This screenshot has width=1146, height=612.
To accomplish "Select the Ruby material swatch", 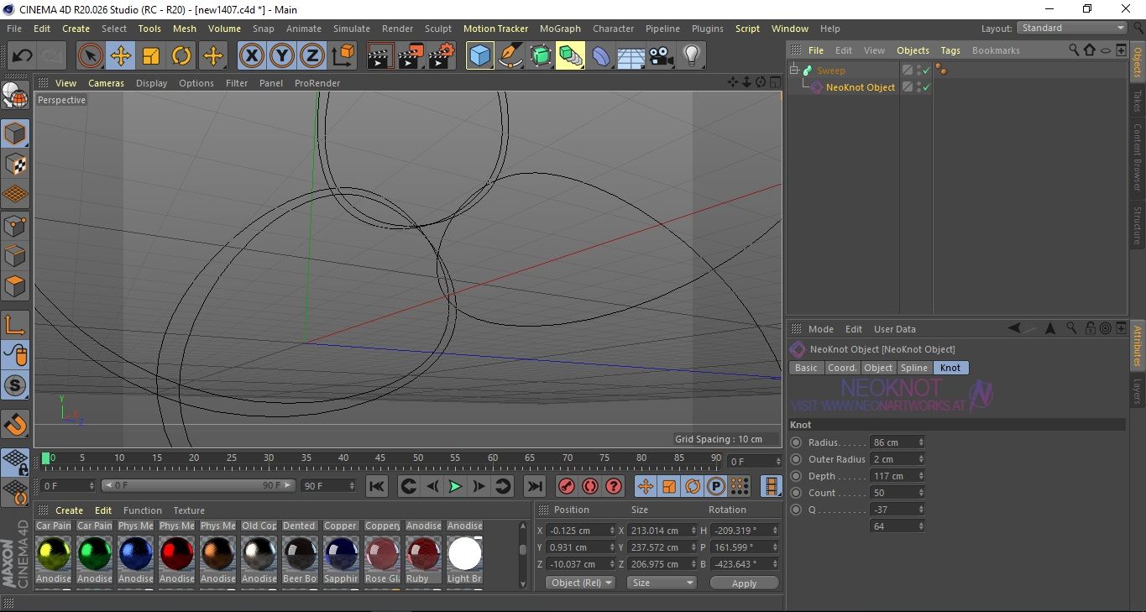I will [x=423, y=554].
